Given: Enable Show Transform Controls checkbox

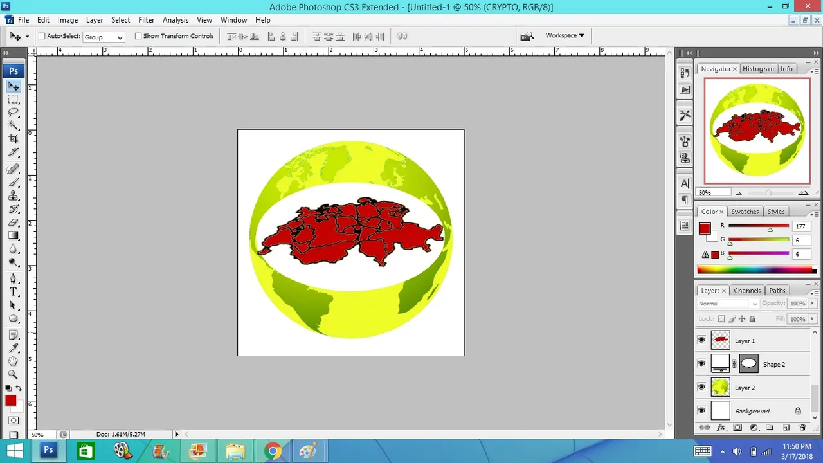Looking at the screenshot, I should 138,36.
